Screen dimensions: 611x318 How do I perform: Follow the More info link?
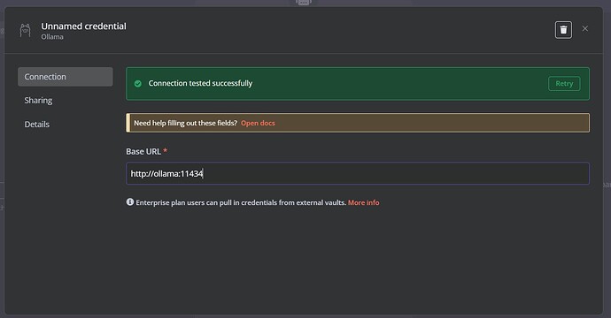pos(363,202)
